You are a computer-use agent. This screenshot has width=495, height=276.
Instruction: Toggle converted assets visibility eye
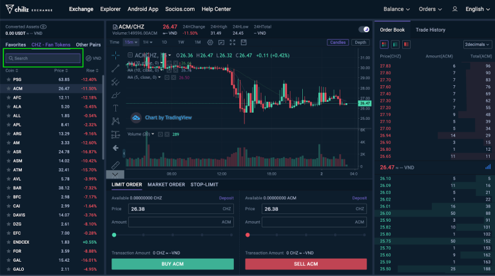[x=43, y=27]
